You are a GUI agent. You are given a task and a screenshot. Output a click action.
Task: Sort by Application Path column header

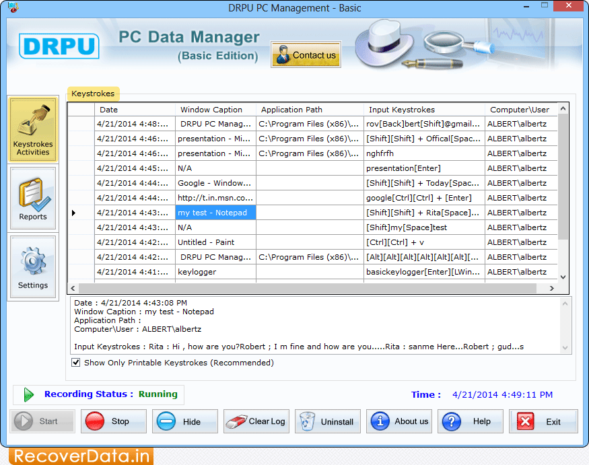(310, 110)
